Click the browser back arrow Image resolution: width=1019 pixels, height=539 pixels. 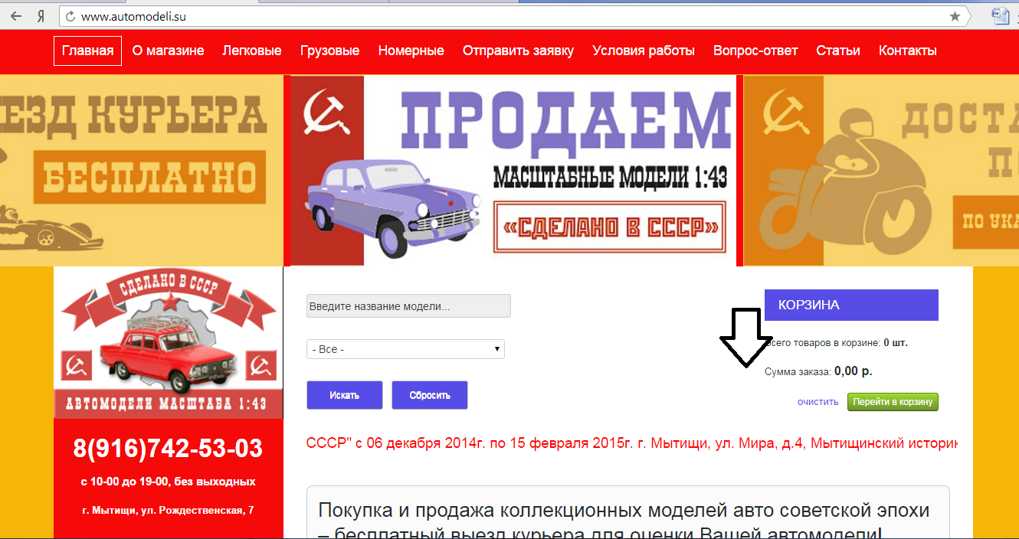pos(15,16)
